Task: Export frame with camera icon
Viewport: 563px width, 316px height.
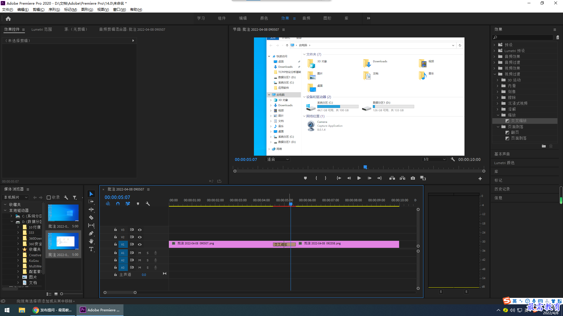Action: click(413, 178)
